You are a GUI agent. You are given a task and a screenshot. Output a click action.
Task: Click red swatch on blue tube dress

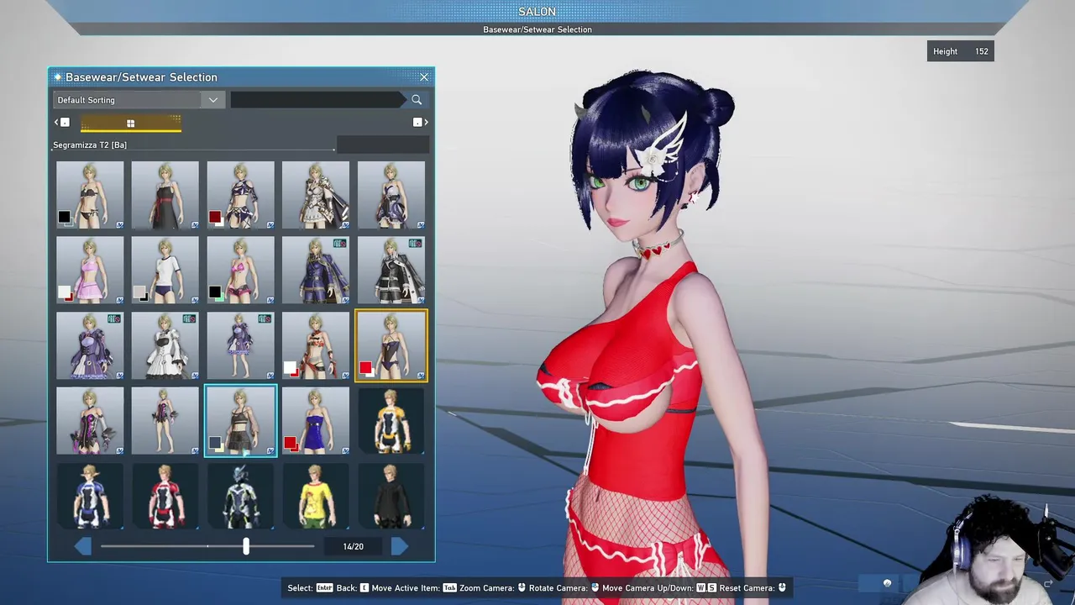(290, 443)
